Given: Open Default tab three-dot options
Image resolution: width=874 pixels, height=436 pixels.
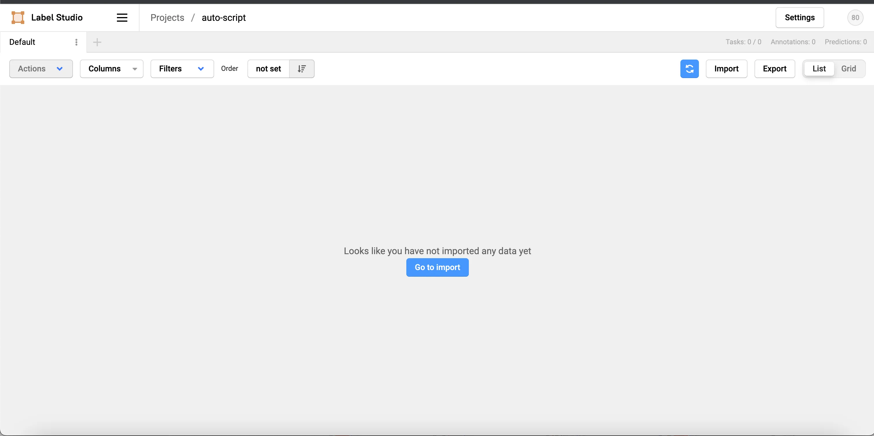Looking at the screenshot, I should [x=76, y=42].
